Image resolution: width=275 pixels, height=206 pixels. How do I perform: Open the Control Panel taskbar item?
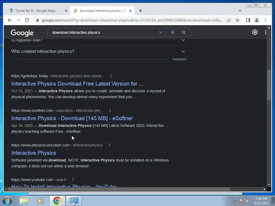pyautogui.click(x=74, y=201)
